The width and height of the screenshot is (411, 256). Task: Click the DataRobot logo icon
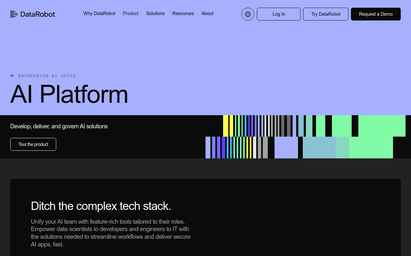[x=14, y=14]
